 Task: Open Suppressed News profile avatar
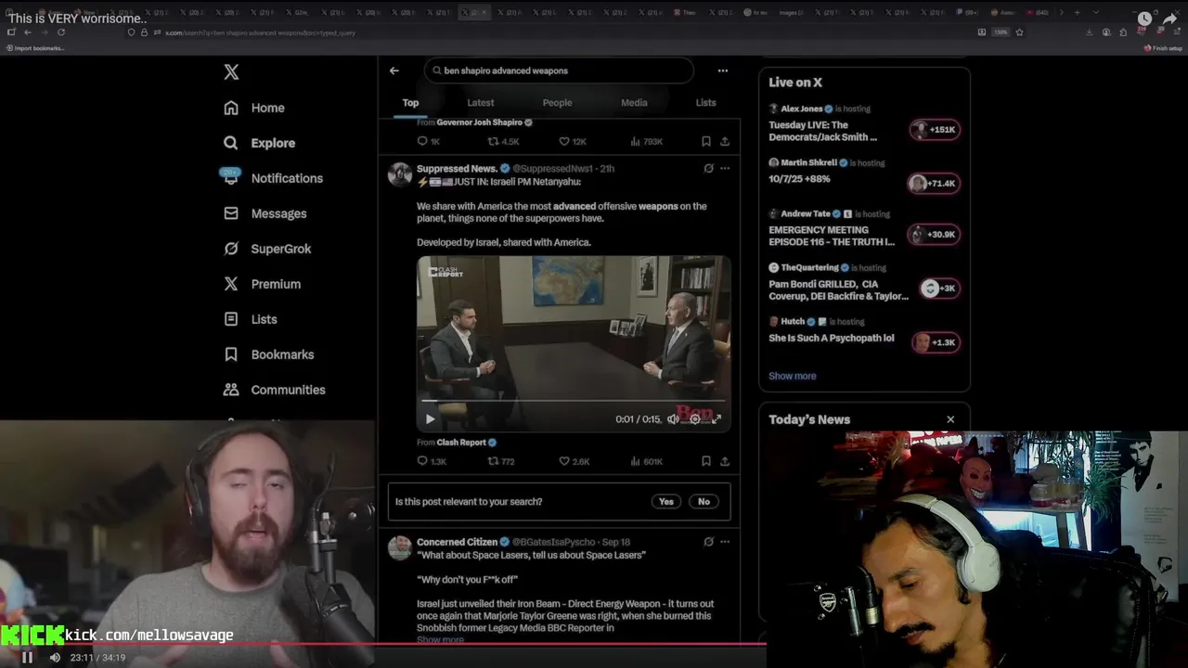400,174
